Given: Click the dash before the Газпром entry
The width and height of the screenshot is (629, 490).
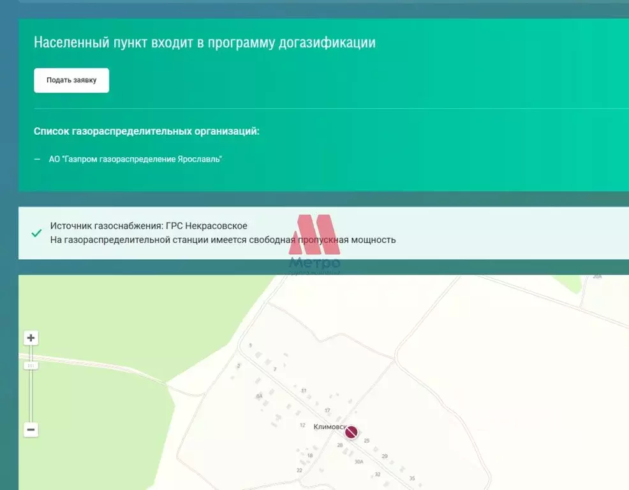Looking at the screenshot, I should (37, 158).
